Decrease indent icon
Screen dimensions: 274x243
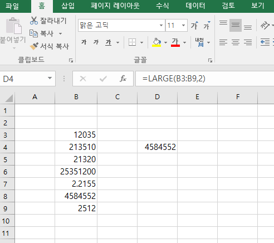pyautogui.click(x=265, y=42)
